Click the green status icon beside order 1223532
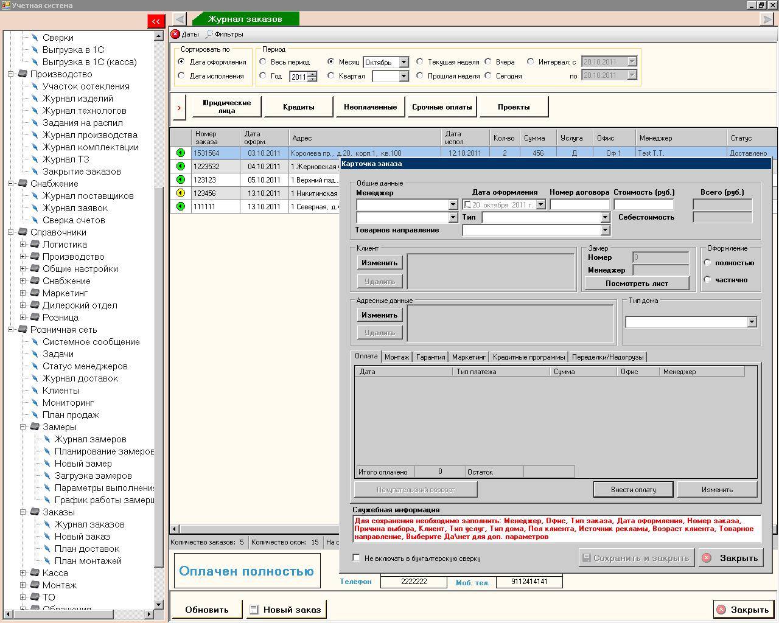779x623 pixels. click(x=180, y=166)
